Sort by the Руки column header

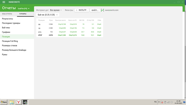(x=51, y=20)
